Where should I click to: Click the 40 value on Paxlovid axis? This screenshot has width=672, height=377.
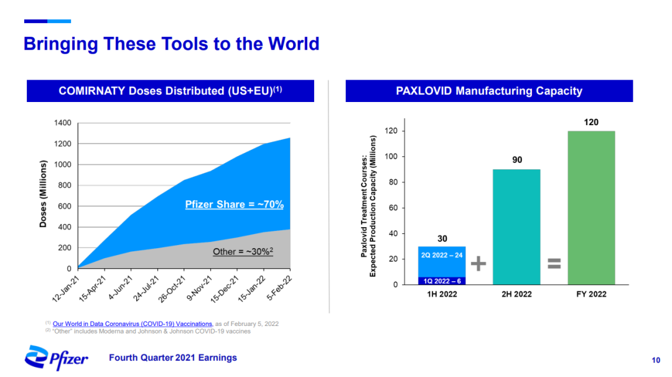click(393, 233)
